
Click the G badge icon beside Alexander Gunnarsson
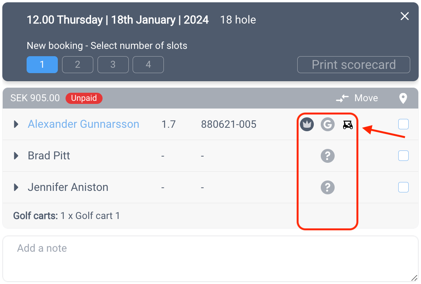(328, 124)
